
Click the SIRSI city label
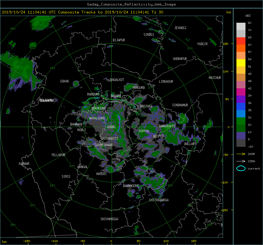(x=66, y=177)
